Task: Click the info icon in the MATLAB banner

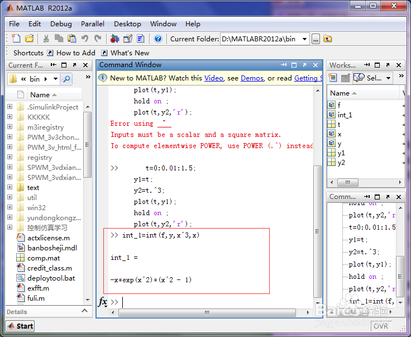Action: (x=103, y=78)
